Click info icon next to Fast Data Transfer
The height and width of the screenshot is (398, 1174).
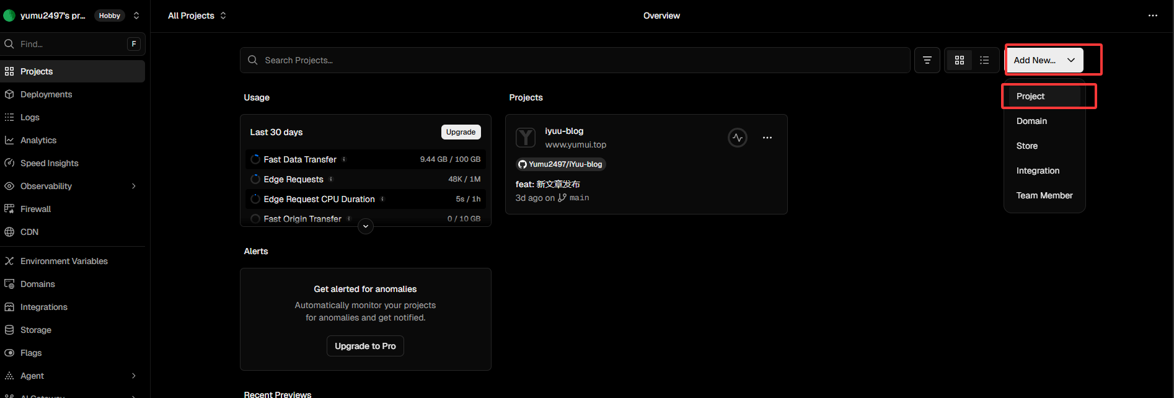tap(344, 159)
